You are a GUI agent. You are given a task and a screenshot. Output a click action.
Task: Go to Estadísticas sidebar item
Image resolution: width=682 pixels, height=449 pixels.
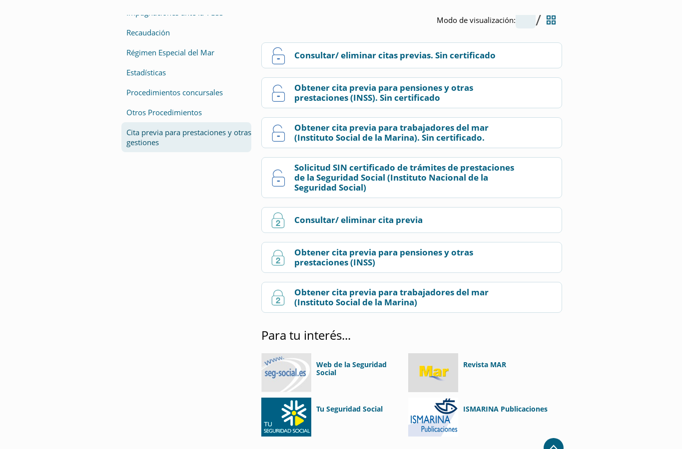(146, 72)
